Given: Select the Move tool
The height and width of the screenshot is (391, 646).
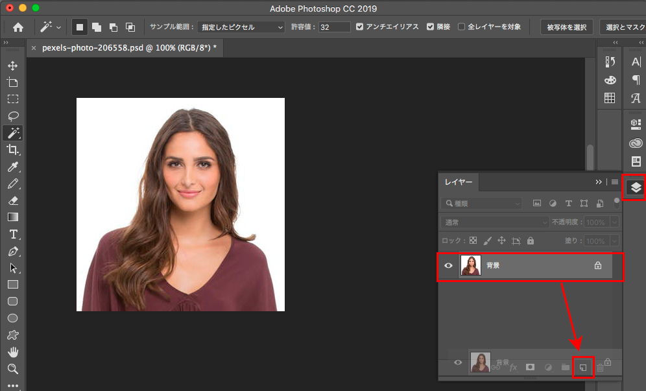Looking at the screenshot, I should click(12, 66).
